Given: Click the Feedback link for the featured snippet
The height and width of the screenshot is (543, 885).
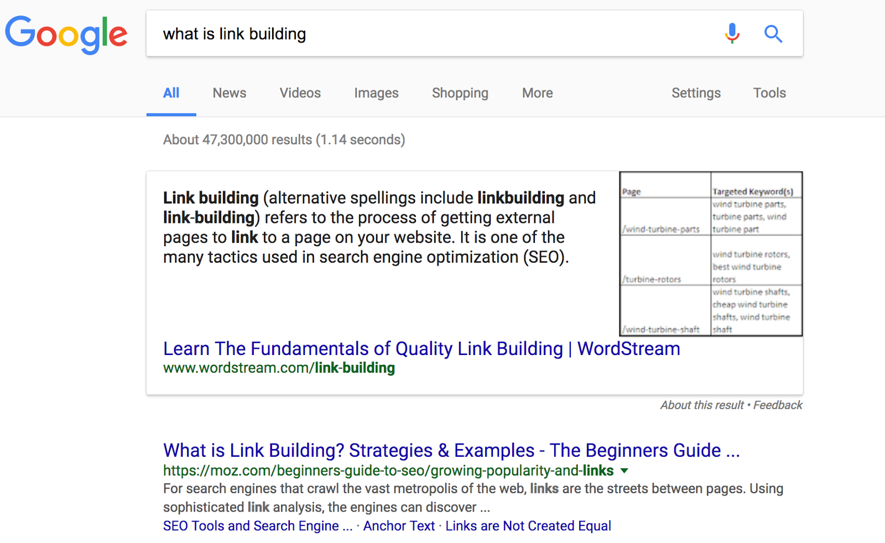Looking at the screenshot, I should click(778, 405).
